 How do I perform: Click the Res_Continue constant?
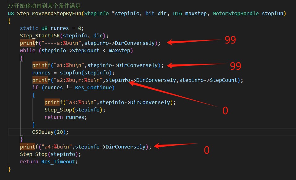[93, 88]
